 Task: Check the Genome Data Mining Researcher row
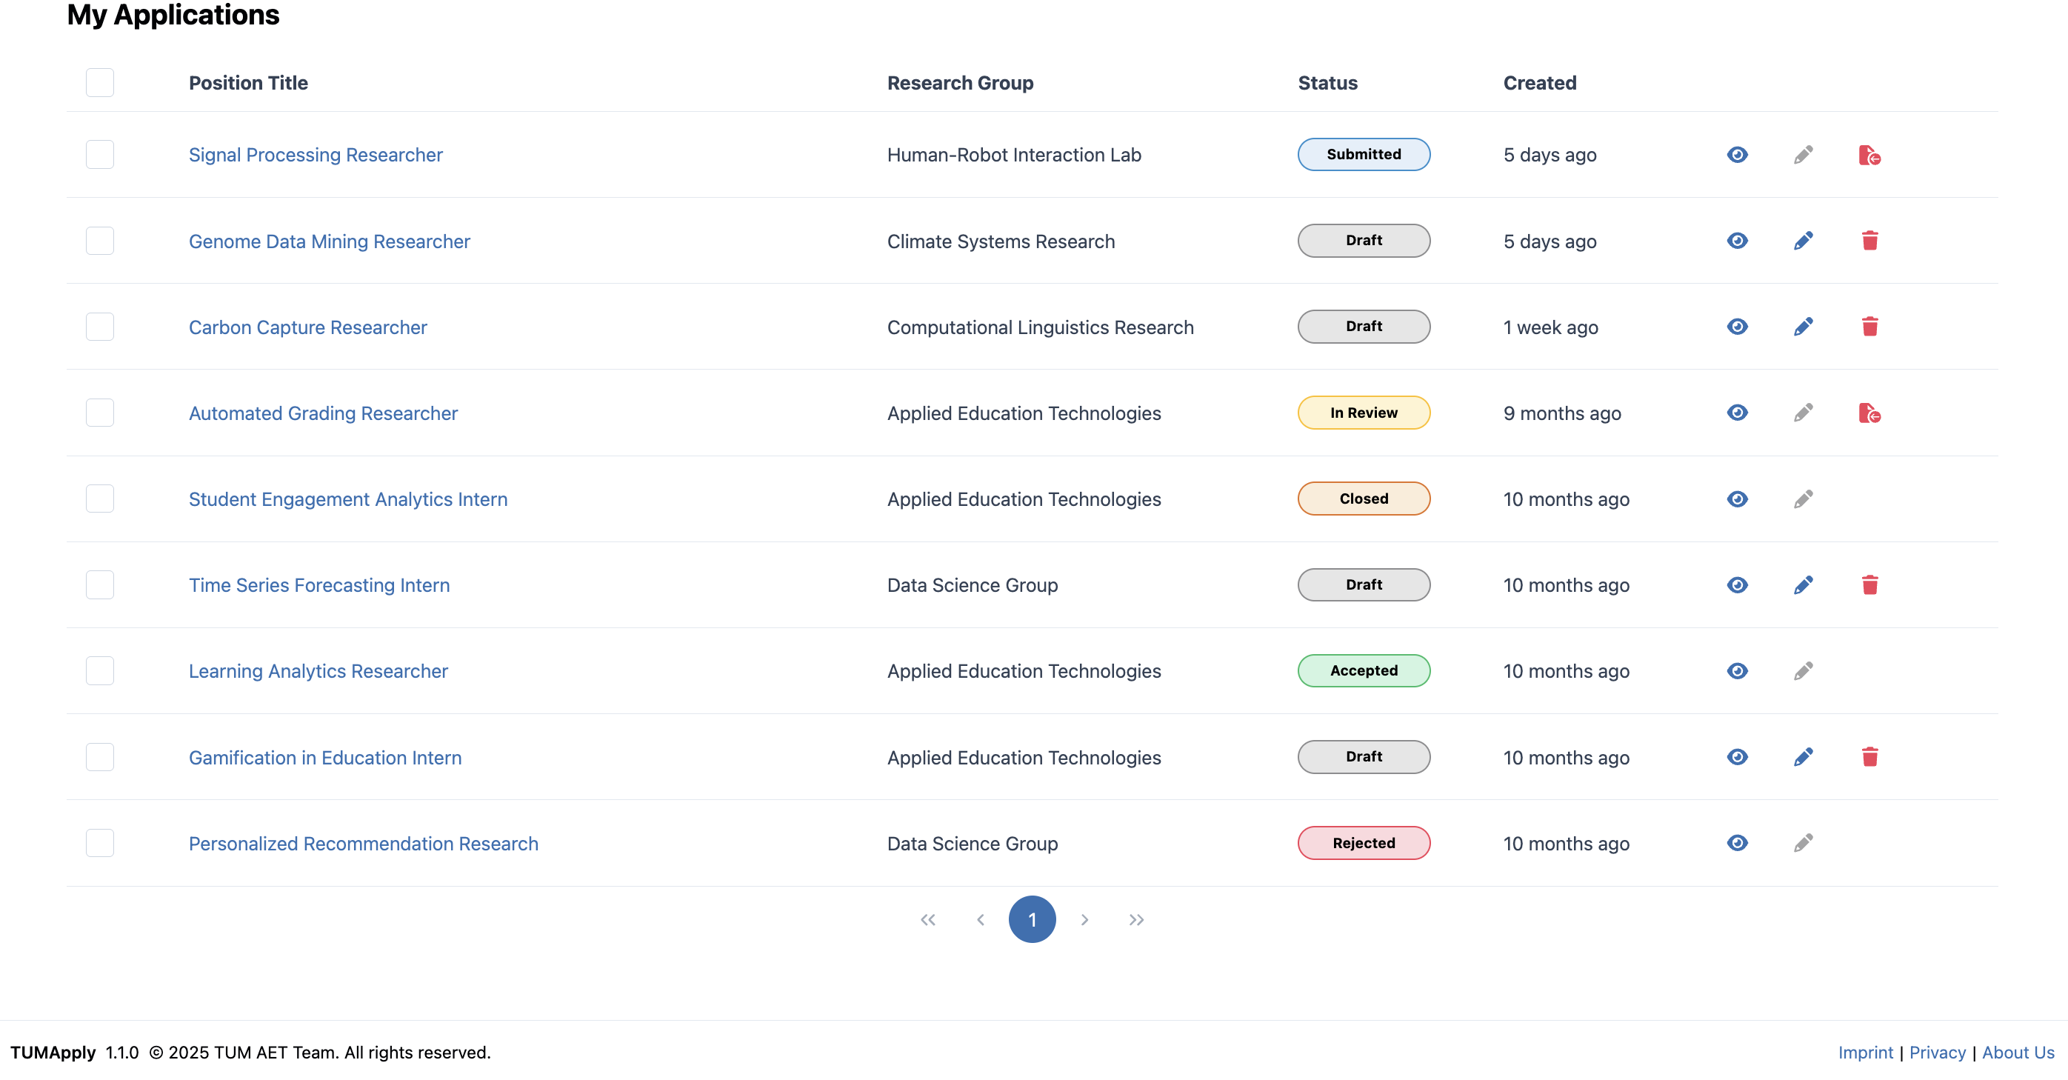tap(99, 241)
